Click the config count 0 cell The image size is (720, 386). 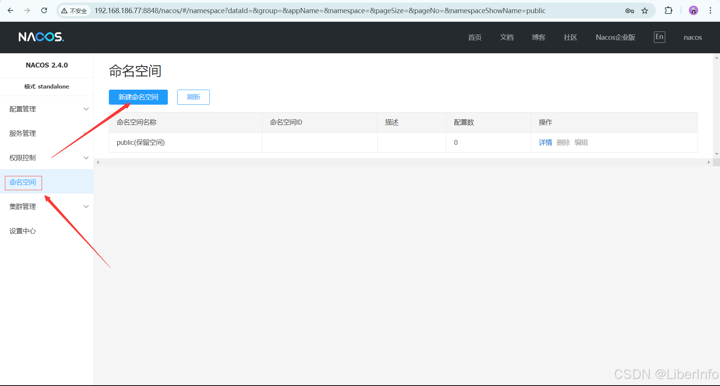(x=488, y=143)
